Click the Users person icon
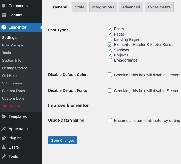181x164 pixels. point(4,147)
